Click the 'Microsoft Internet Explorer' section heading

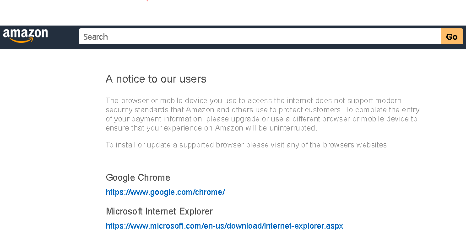[x=159, y=211]
